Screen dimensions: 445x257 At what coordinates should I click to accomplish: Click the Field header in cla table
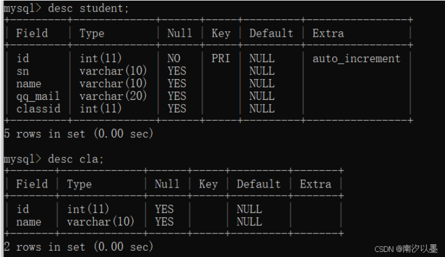[x=32, y=184]
